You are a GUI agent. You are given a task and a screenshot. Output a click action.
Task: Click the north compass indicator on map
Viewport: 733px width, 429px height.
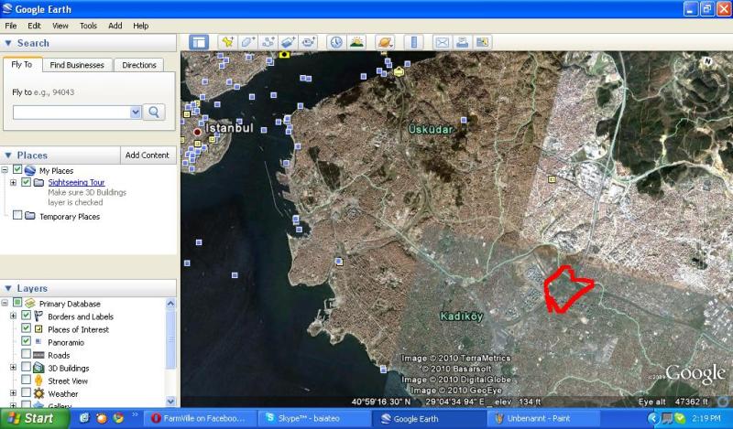pyautogui.click(x=707, y=61)
